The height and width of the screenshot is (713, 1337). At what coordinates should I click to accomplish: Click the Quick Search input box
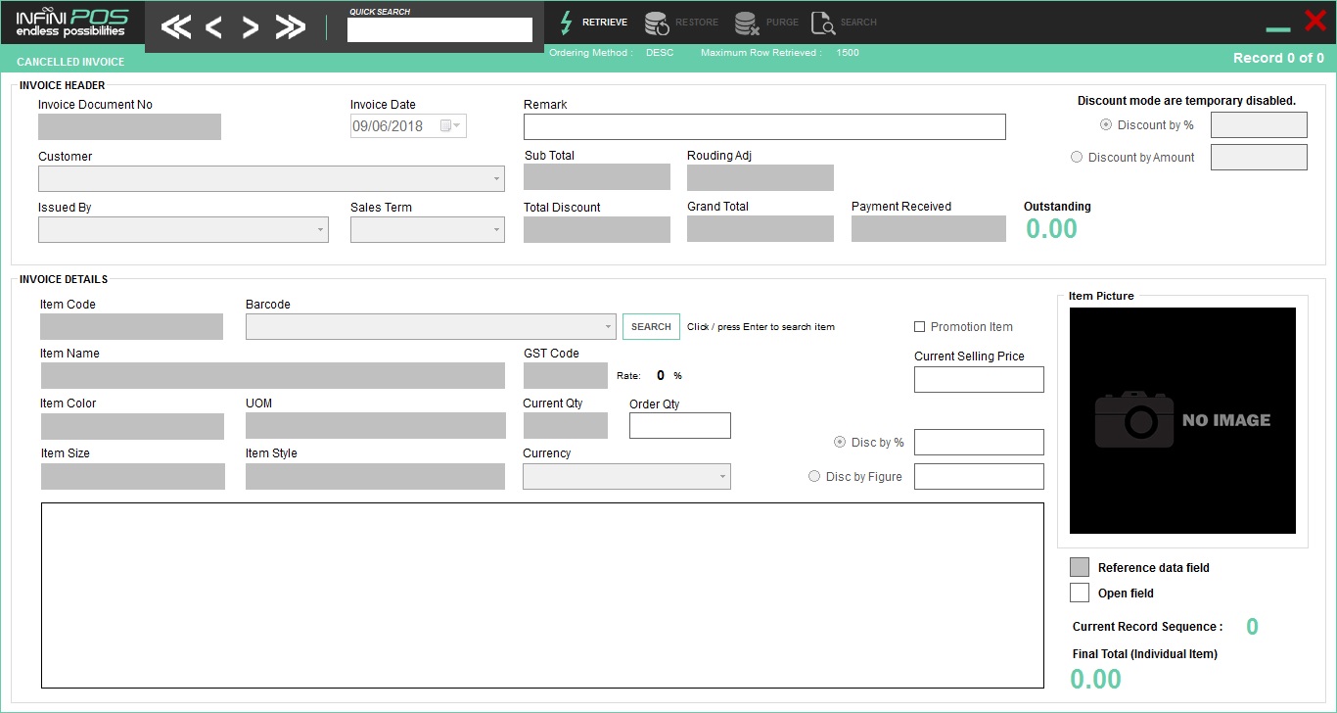pyautogui.click(x=439, y=29)
